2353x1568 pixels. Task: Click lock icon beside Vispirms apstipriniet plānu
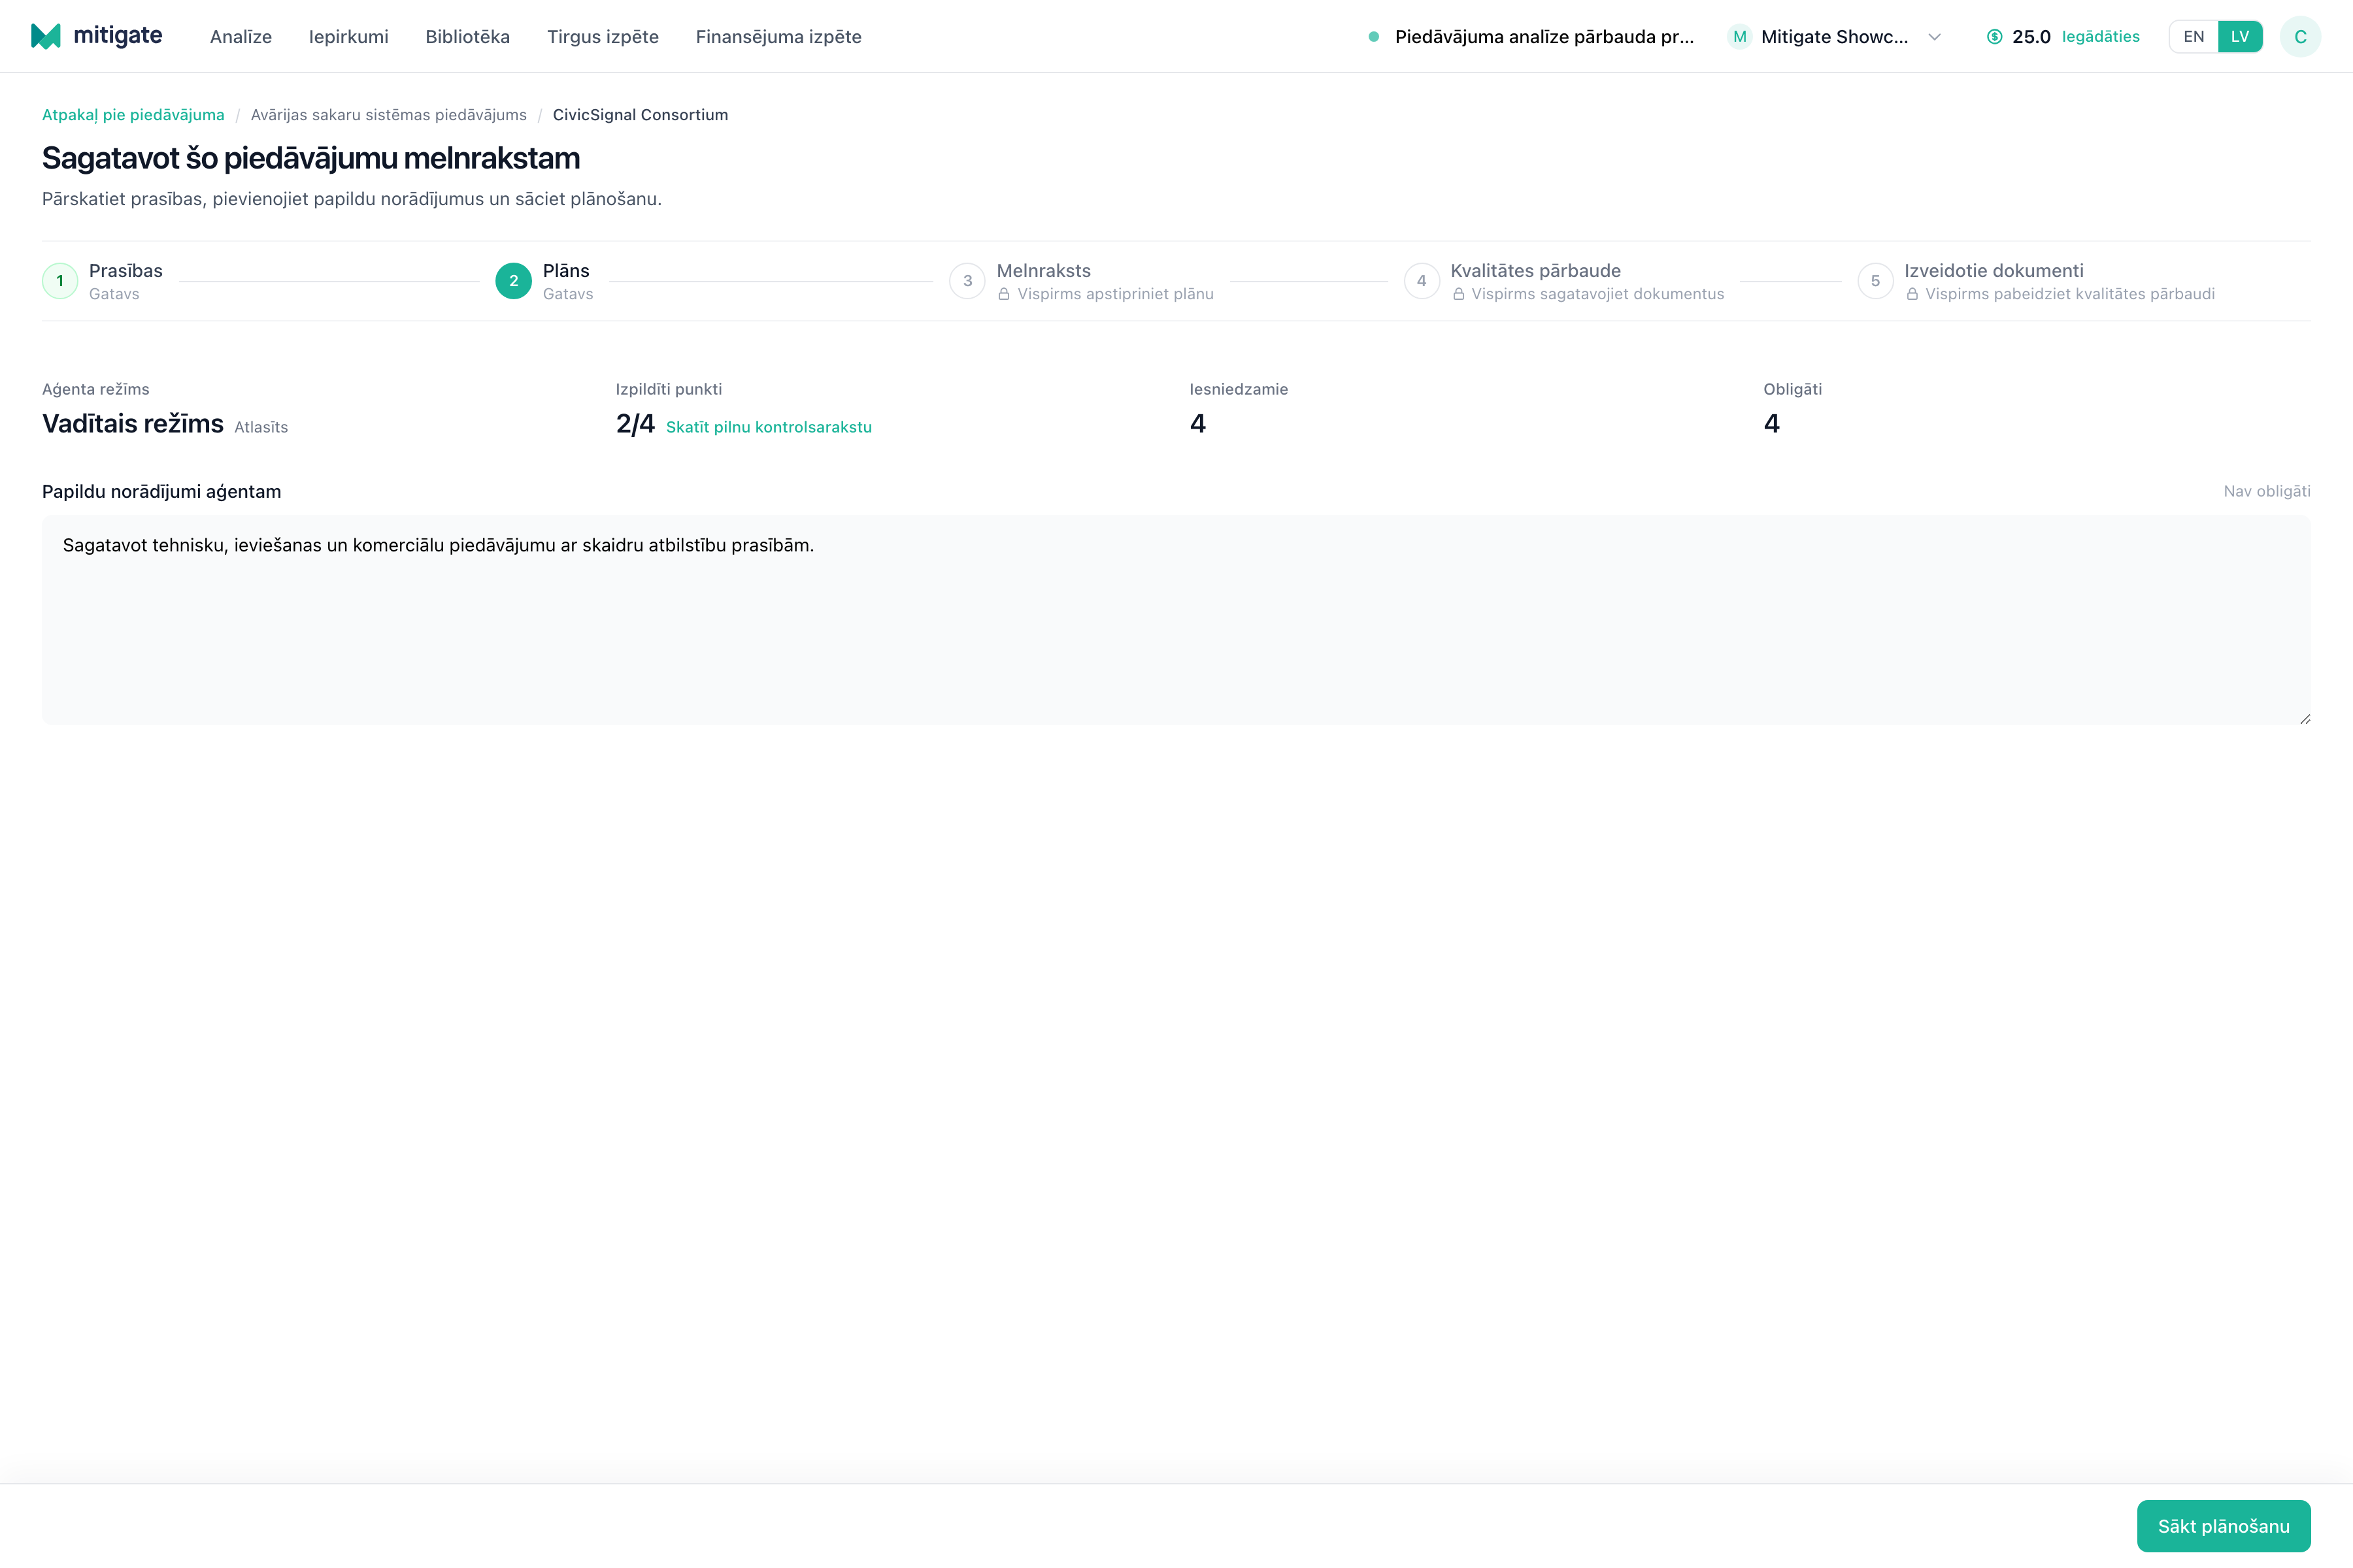point(1003,294)
